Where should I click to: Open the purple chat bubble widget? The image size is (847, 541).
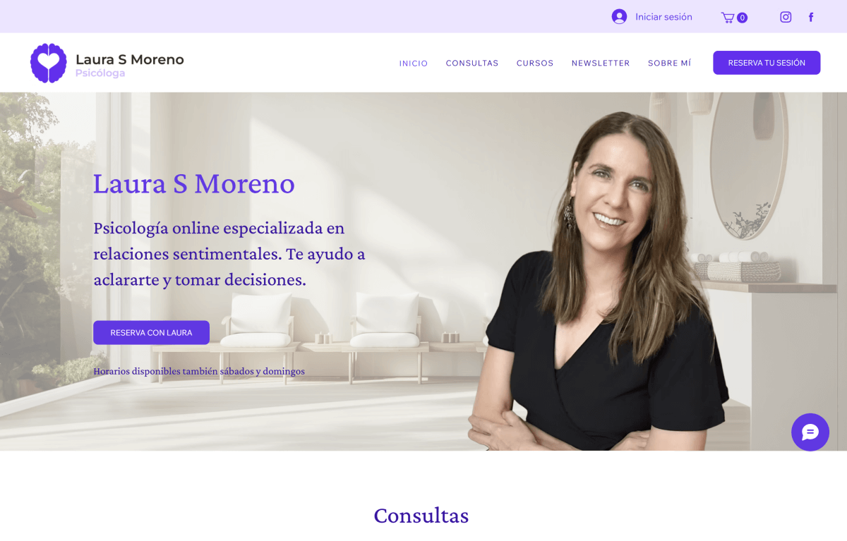(810, 432)
